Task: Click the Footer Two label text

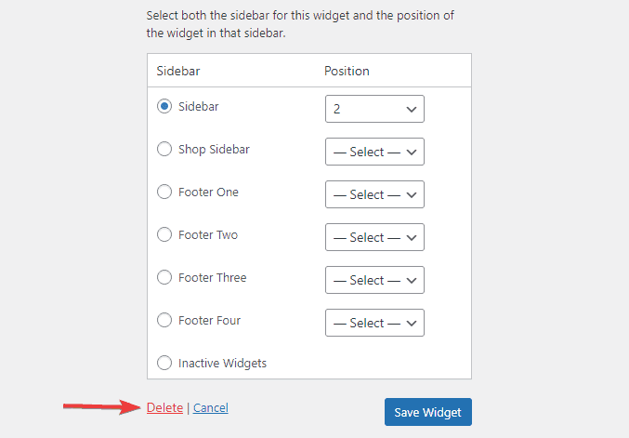Action: [208, 234]
